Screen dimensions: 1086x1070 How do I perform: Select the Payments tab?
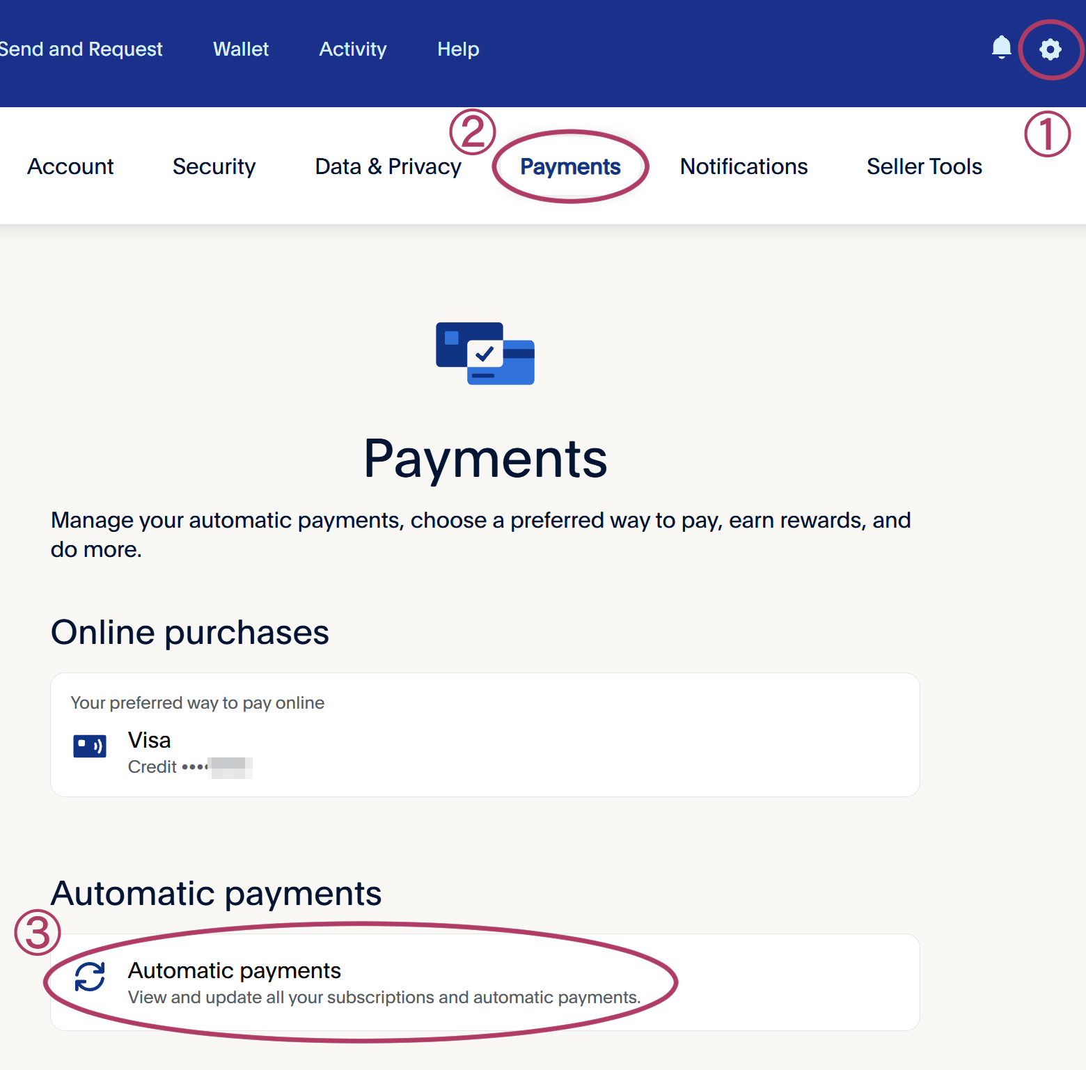(x=570, y=166)
